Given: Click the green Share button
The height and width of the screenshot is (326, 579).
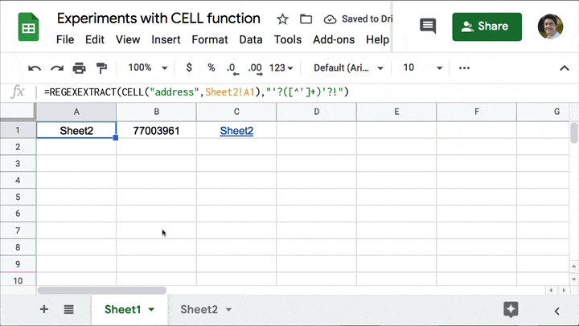Looking at the screenshot, I should (x=487, y=26).
